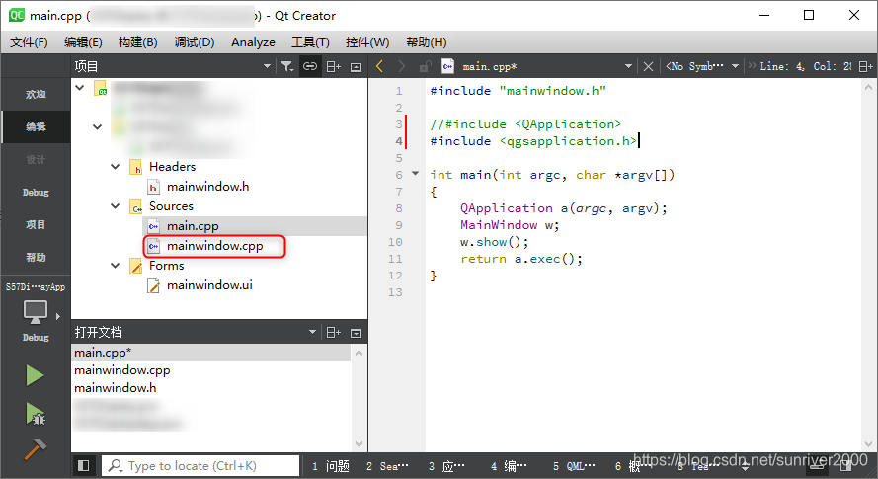The image size is (878, 479).
Task: Switch to Help (帮助) mode
Action: [36, 257]
